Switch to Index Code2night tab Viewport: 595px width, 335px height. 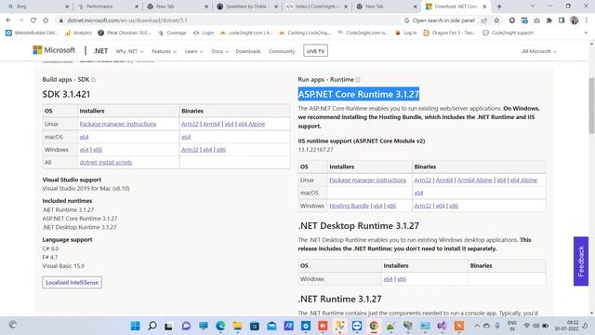pyautogui.click(x=317, y=7)
